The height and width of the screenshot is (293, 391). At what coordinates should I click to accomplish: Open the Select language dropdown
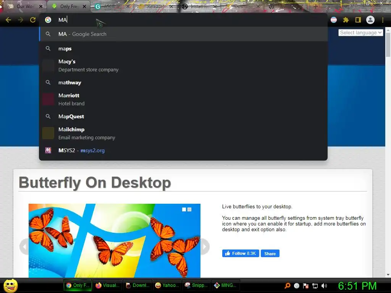coord(360,33)
